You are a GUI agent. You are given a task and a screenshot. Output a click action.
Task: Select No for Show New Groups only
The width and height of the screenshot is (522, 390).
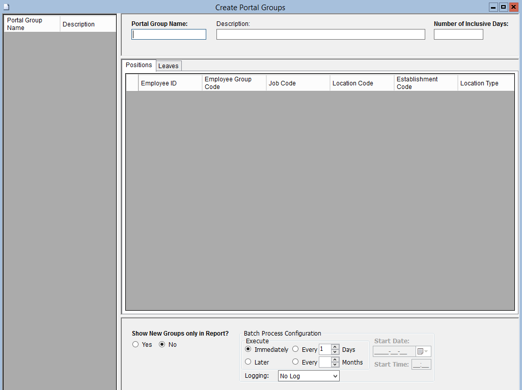[162, 344]
